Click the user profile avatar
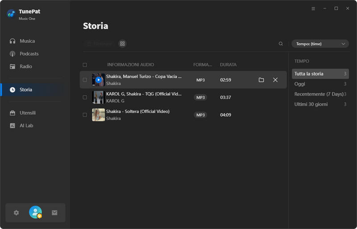The height and width of the screenshot is (229, 357). tap(35, 213)
